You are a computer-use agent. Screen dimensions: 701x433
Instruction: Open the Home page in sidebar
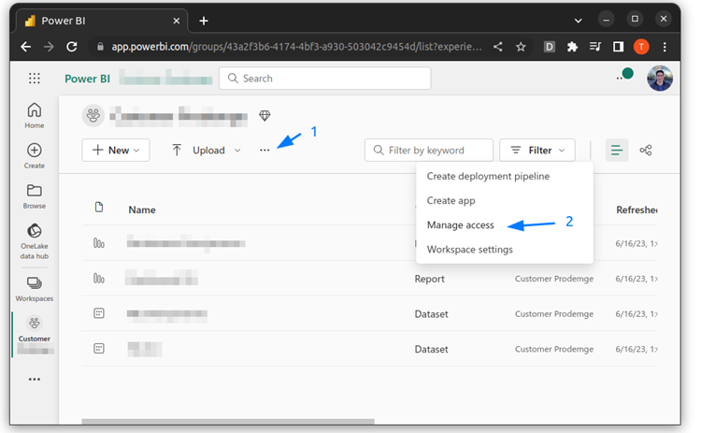[x=35, y=115]
